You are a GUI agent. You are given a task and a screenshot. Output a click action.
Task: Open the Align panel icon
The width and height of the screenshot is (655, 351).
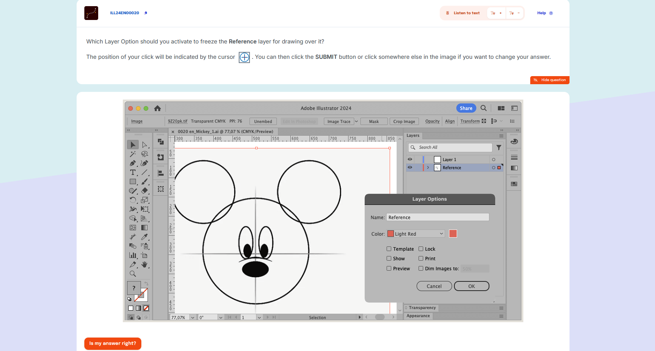[161, 173]
